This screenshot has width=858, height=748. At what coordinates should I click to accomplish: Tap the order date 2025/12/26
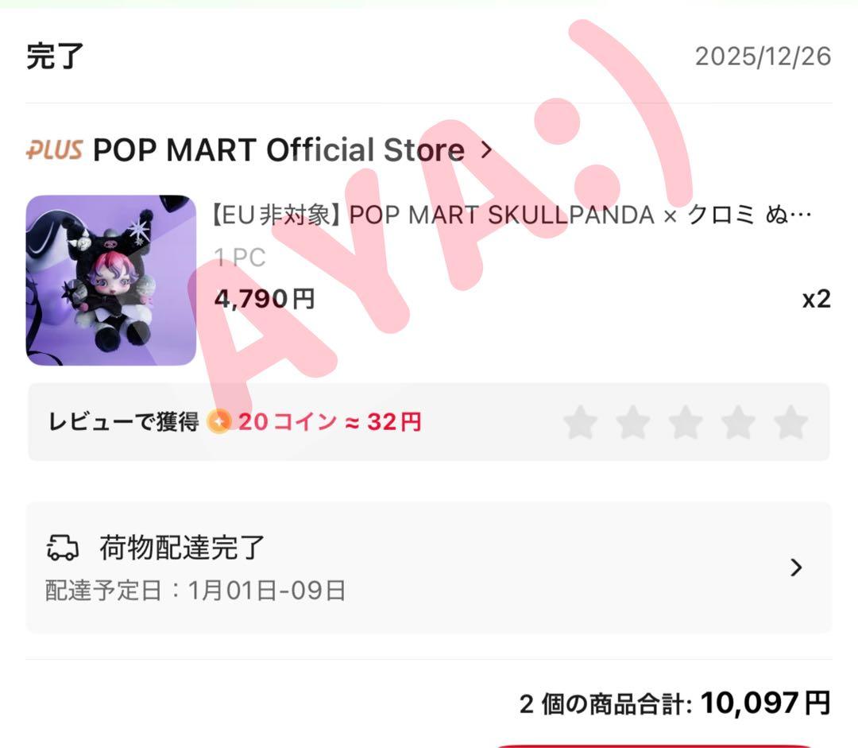(763, 56)
